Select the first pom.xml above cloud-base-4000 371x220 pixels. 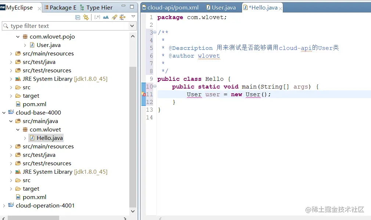(35, 104)
